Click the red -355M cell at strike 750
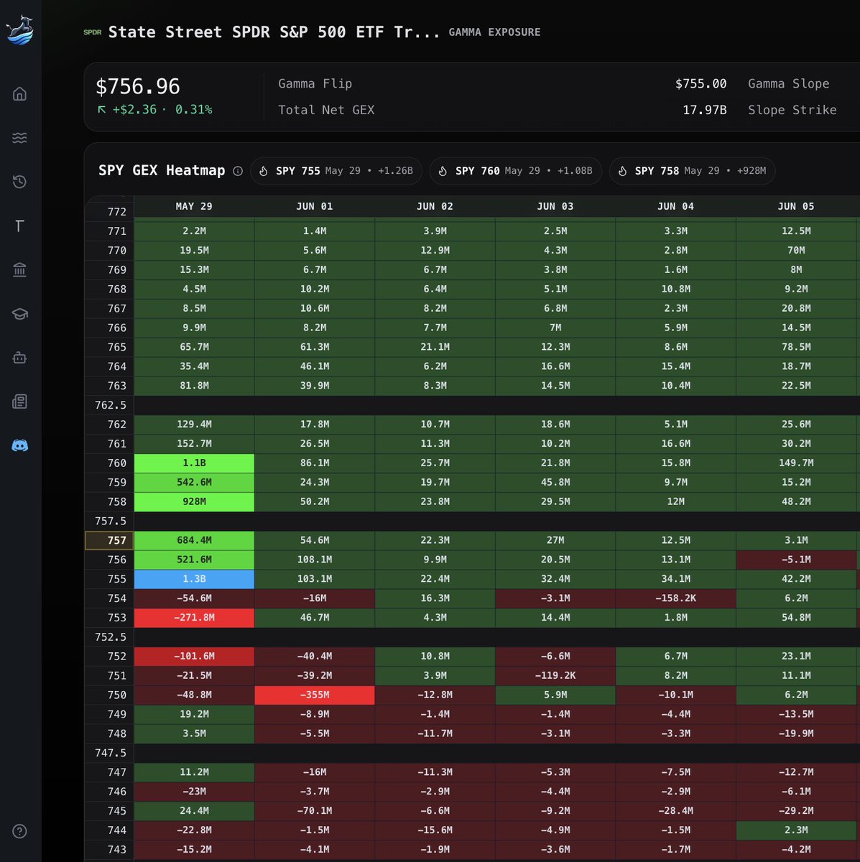 [315, 695]
